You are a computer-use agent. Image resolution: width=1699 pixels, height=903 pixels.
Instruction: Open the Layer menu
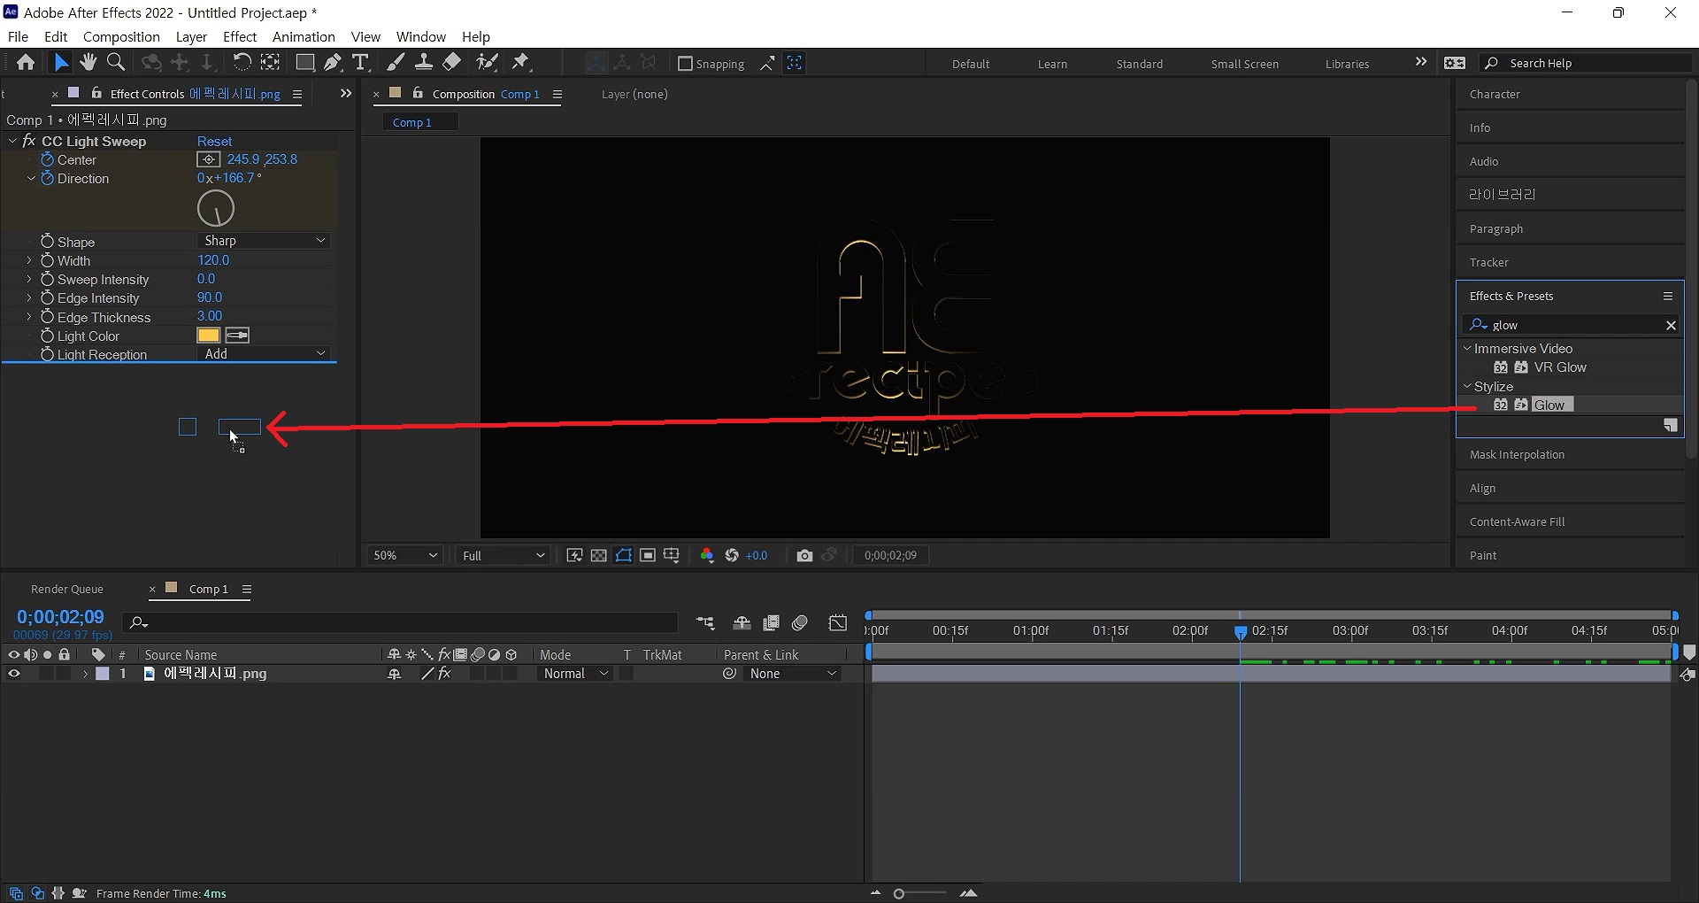[191, 36]
